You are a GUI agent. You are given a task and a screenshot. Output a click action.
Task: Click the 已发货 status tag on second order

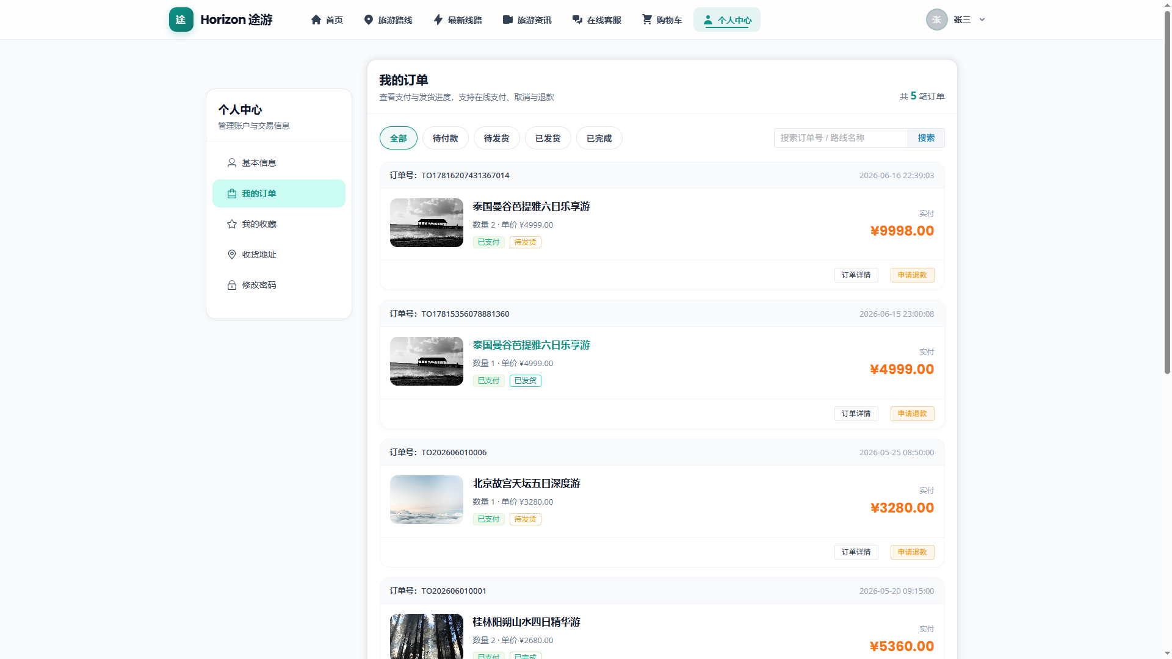[x=526, y=381]
